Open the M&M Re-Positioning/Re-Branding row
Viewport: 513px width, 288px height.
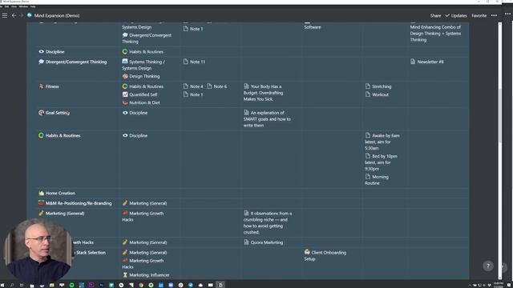coord(79,203)
